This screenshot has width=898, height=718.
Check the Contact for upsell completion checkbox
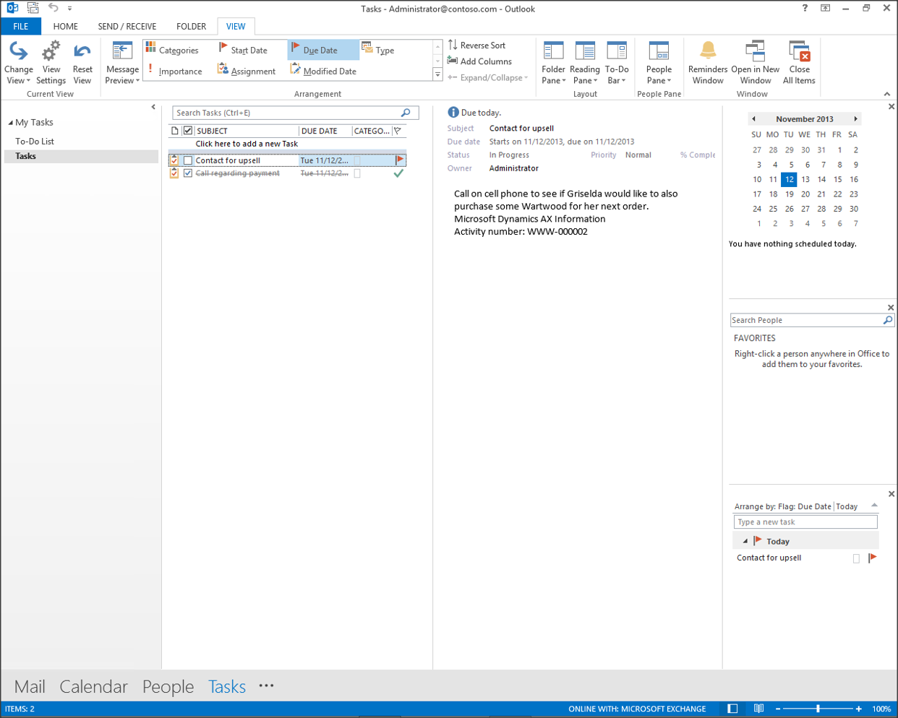point(188,160)
